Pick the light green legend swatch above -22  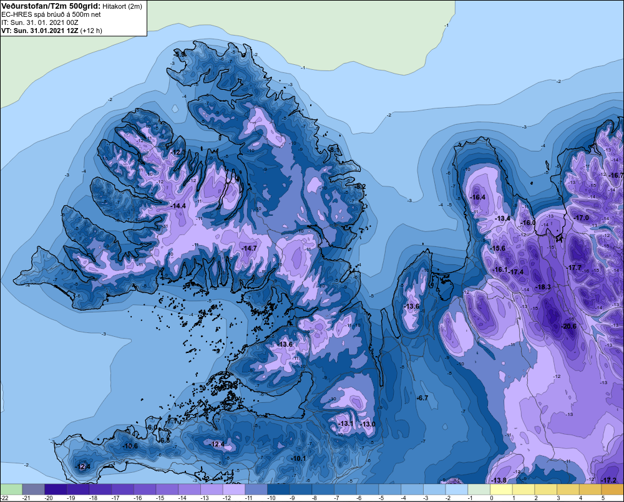pyautogui.click(x=11, y=490)
